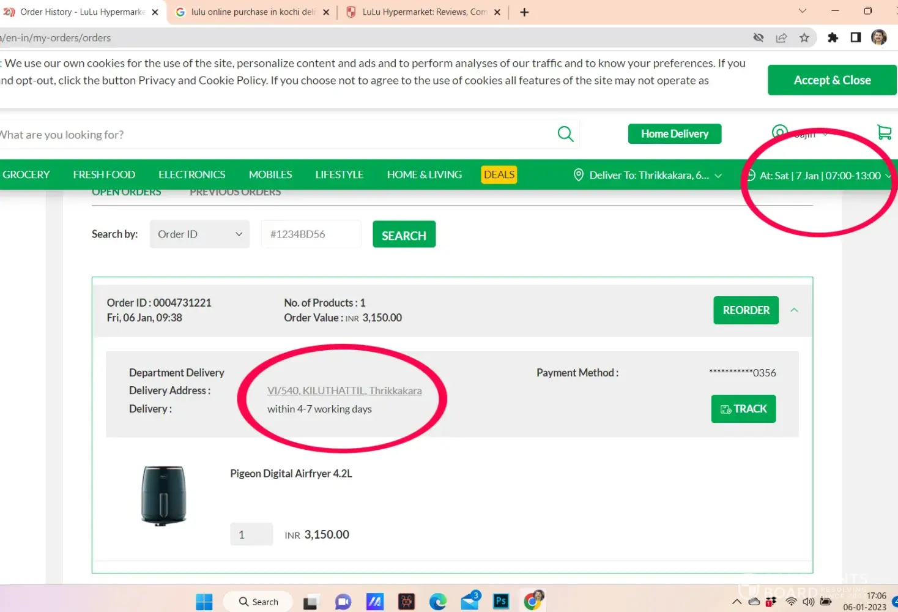Open Windows taskbar Search box
The image size is (898, 612).
pos(258,602)
